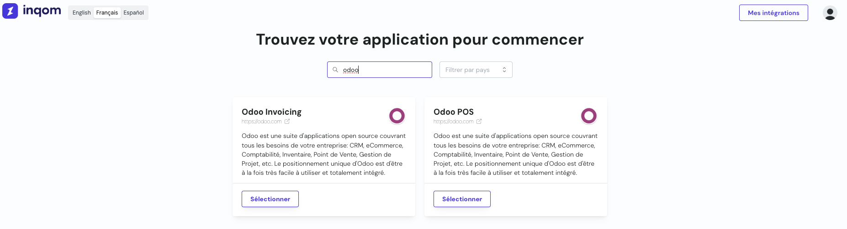
Task: Follow the odoo.com link under Odoo POS
Action: pos(453,122)
